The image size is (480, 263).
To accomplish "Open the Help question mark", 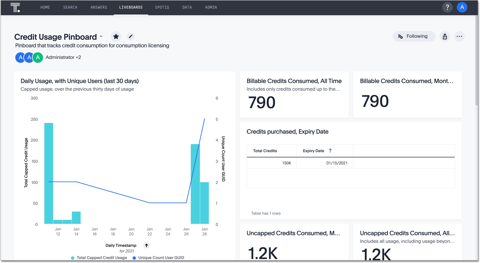I will coord(447,7).
